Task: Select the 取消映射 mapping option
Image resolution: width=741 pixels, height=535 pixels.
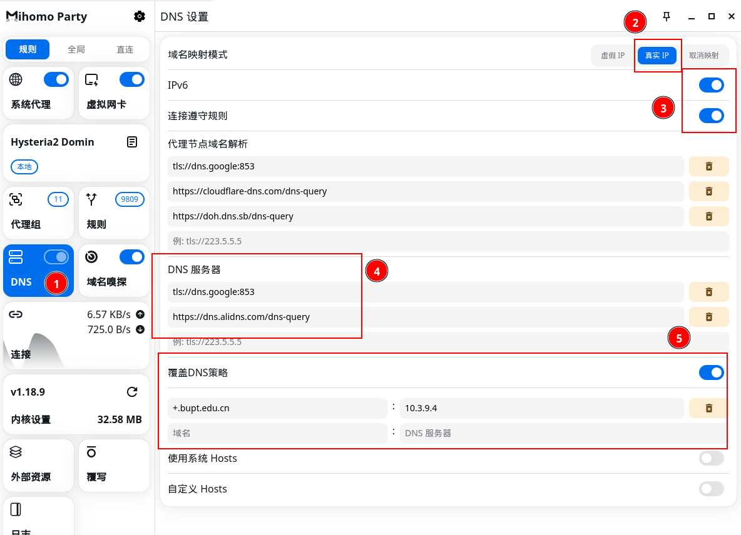Action: tap(703, 56)
